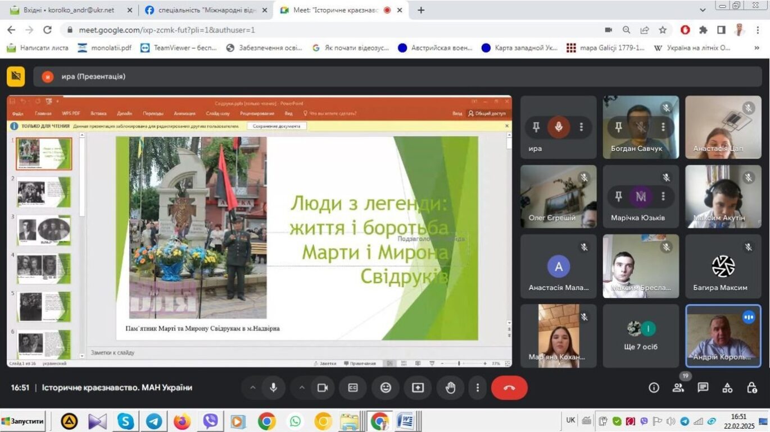Viewport: 770px width, 432px height.
Task: Open the Activities shapes icon
Action: [x=727, y=388]
